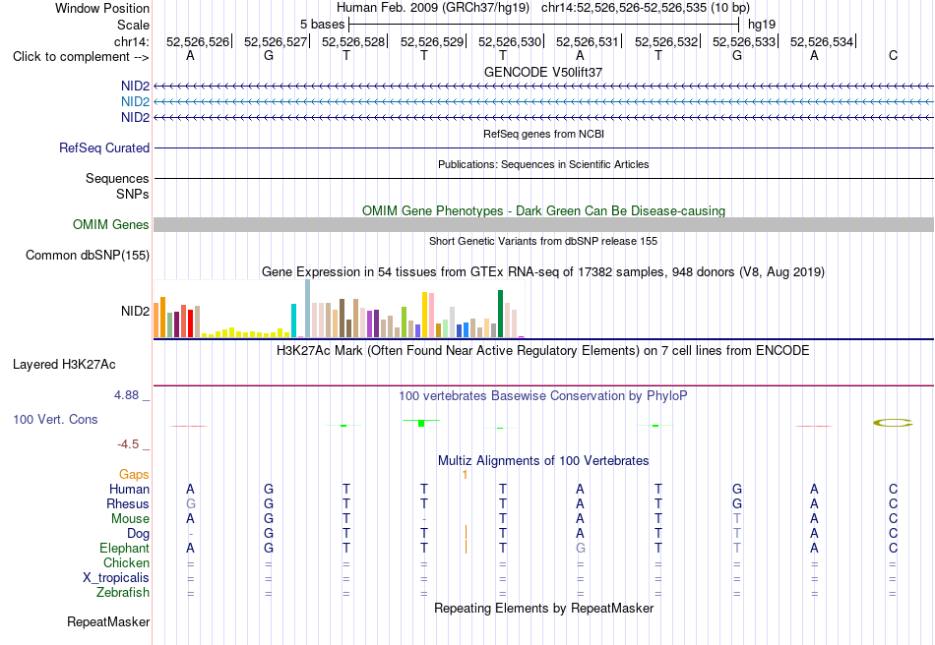Click the -4.5 PhyloP lower limit value
The width and height of the screenshot is (935, 645).
pos(128,444)
